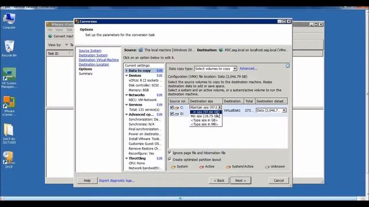This screenshot has height=207, width=369.
Task: Click the Total column header
Action: [x=250, y=101]
